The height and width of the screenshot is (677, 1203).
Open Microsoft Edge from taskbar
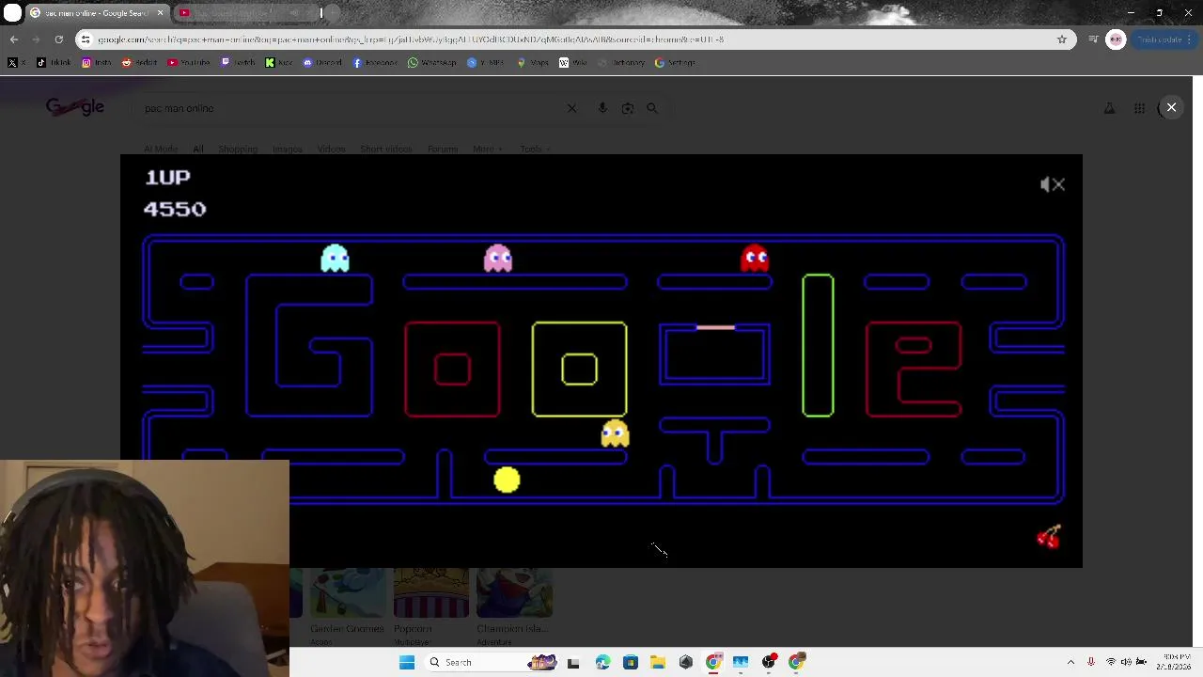tap(602, 662)
